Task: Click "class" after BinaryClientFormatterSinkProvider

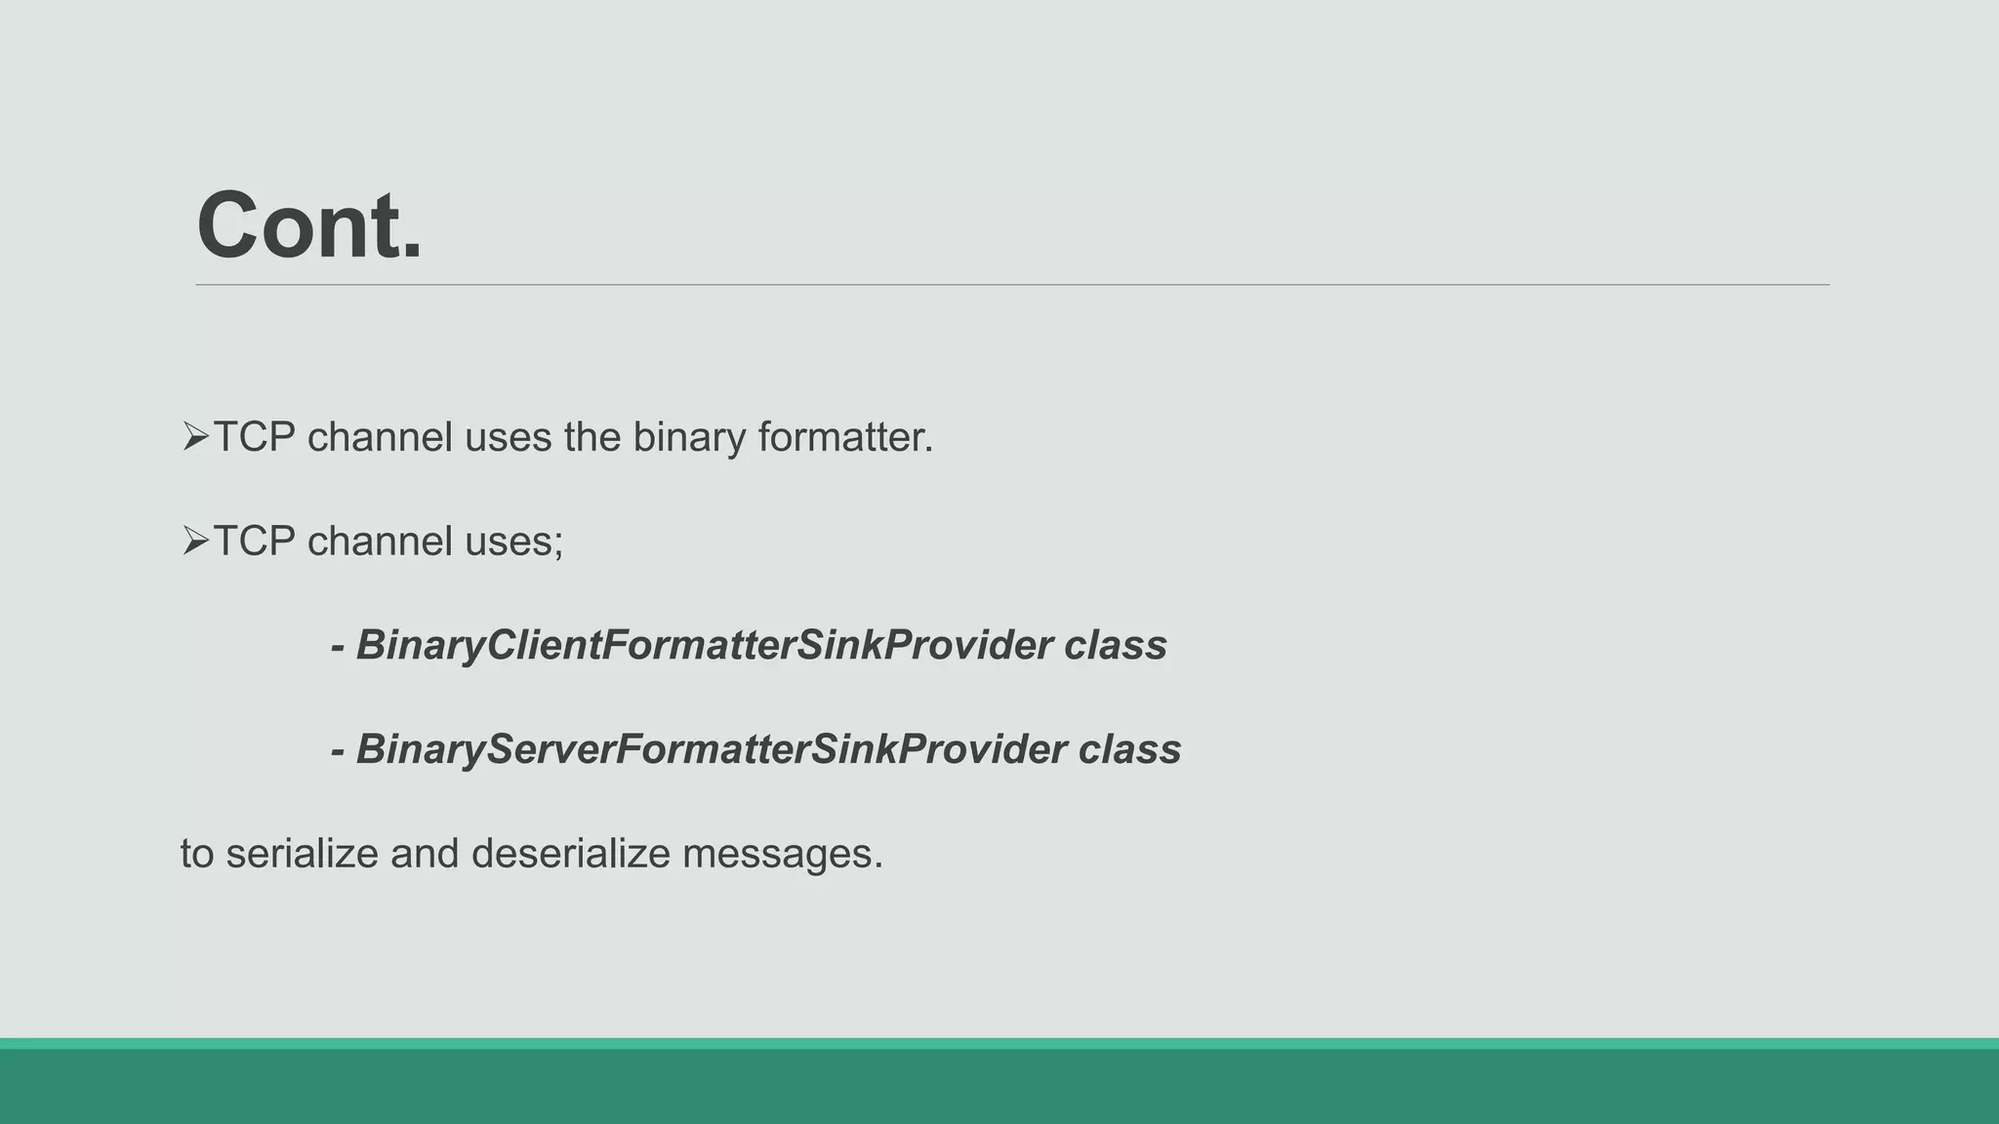Action: (1115, 645)
